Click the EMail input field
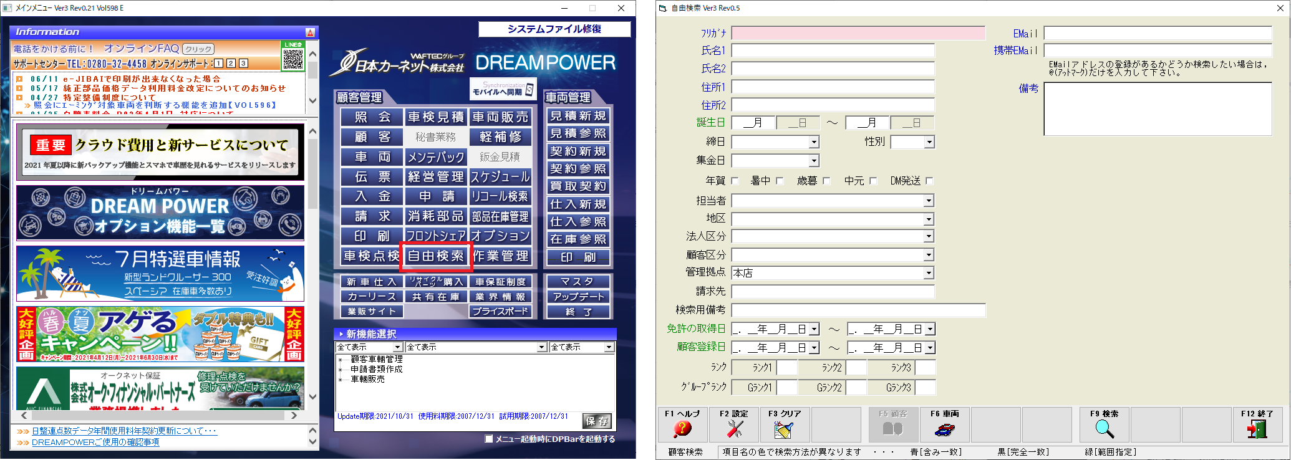This screenshot has width=1291, height=460. tap(1158, 33)
